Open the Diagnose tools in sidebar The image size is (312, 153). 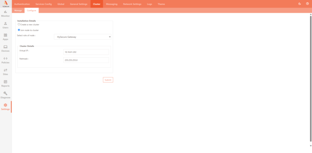[x=5, y=95]
